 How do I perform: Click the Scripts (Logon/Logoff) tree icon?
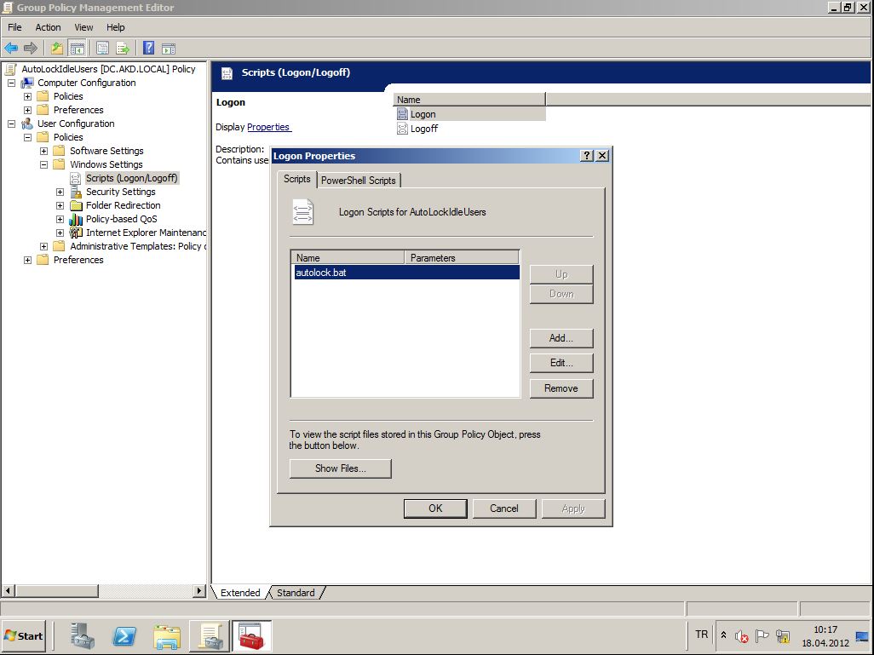76,178
